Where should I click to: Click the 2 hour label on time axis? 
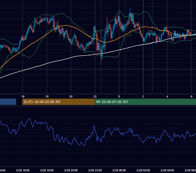pyautogui.click(x=143, y=97)
